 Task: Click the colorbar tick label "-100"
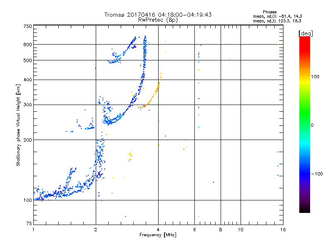(317, 174)
